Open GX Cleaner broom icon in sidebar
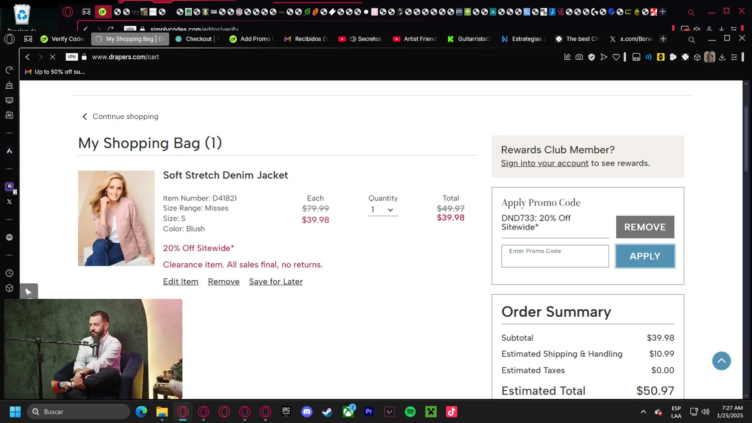 (x=9, y=85)
